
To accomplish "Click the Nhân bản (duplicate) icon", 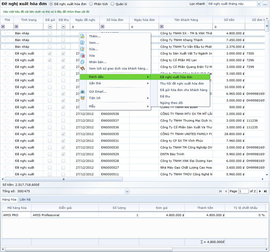I will tap(83, 62).
